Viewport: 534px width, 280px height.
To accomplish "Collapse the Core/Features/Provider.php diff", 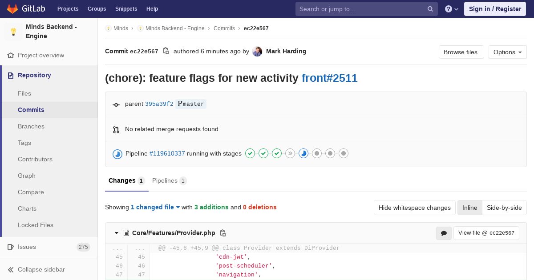I will point(117,233).
